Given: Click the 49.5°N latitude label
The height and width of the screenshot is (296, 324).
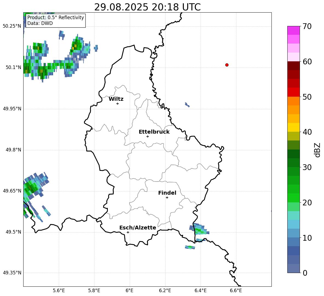Looking at the screenshot, I should coord(13,232).
